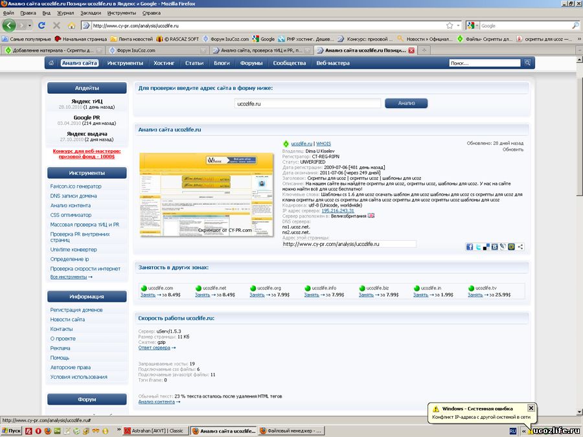Bookmark this page with the star icon
This screenshot has width=583, height=437.
click(x=450, y=25)
